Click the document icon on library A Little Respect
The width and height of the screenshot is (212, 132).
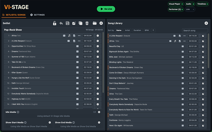coord(180,36)
